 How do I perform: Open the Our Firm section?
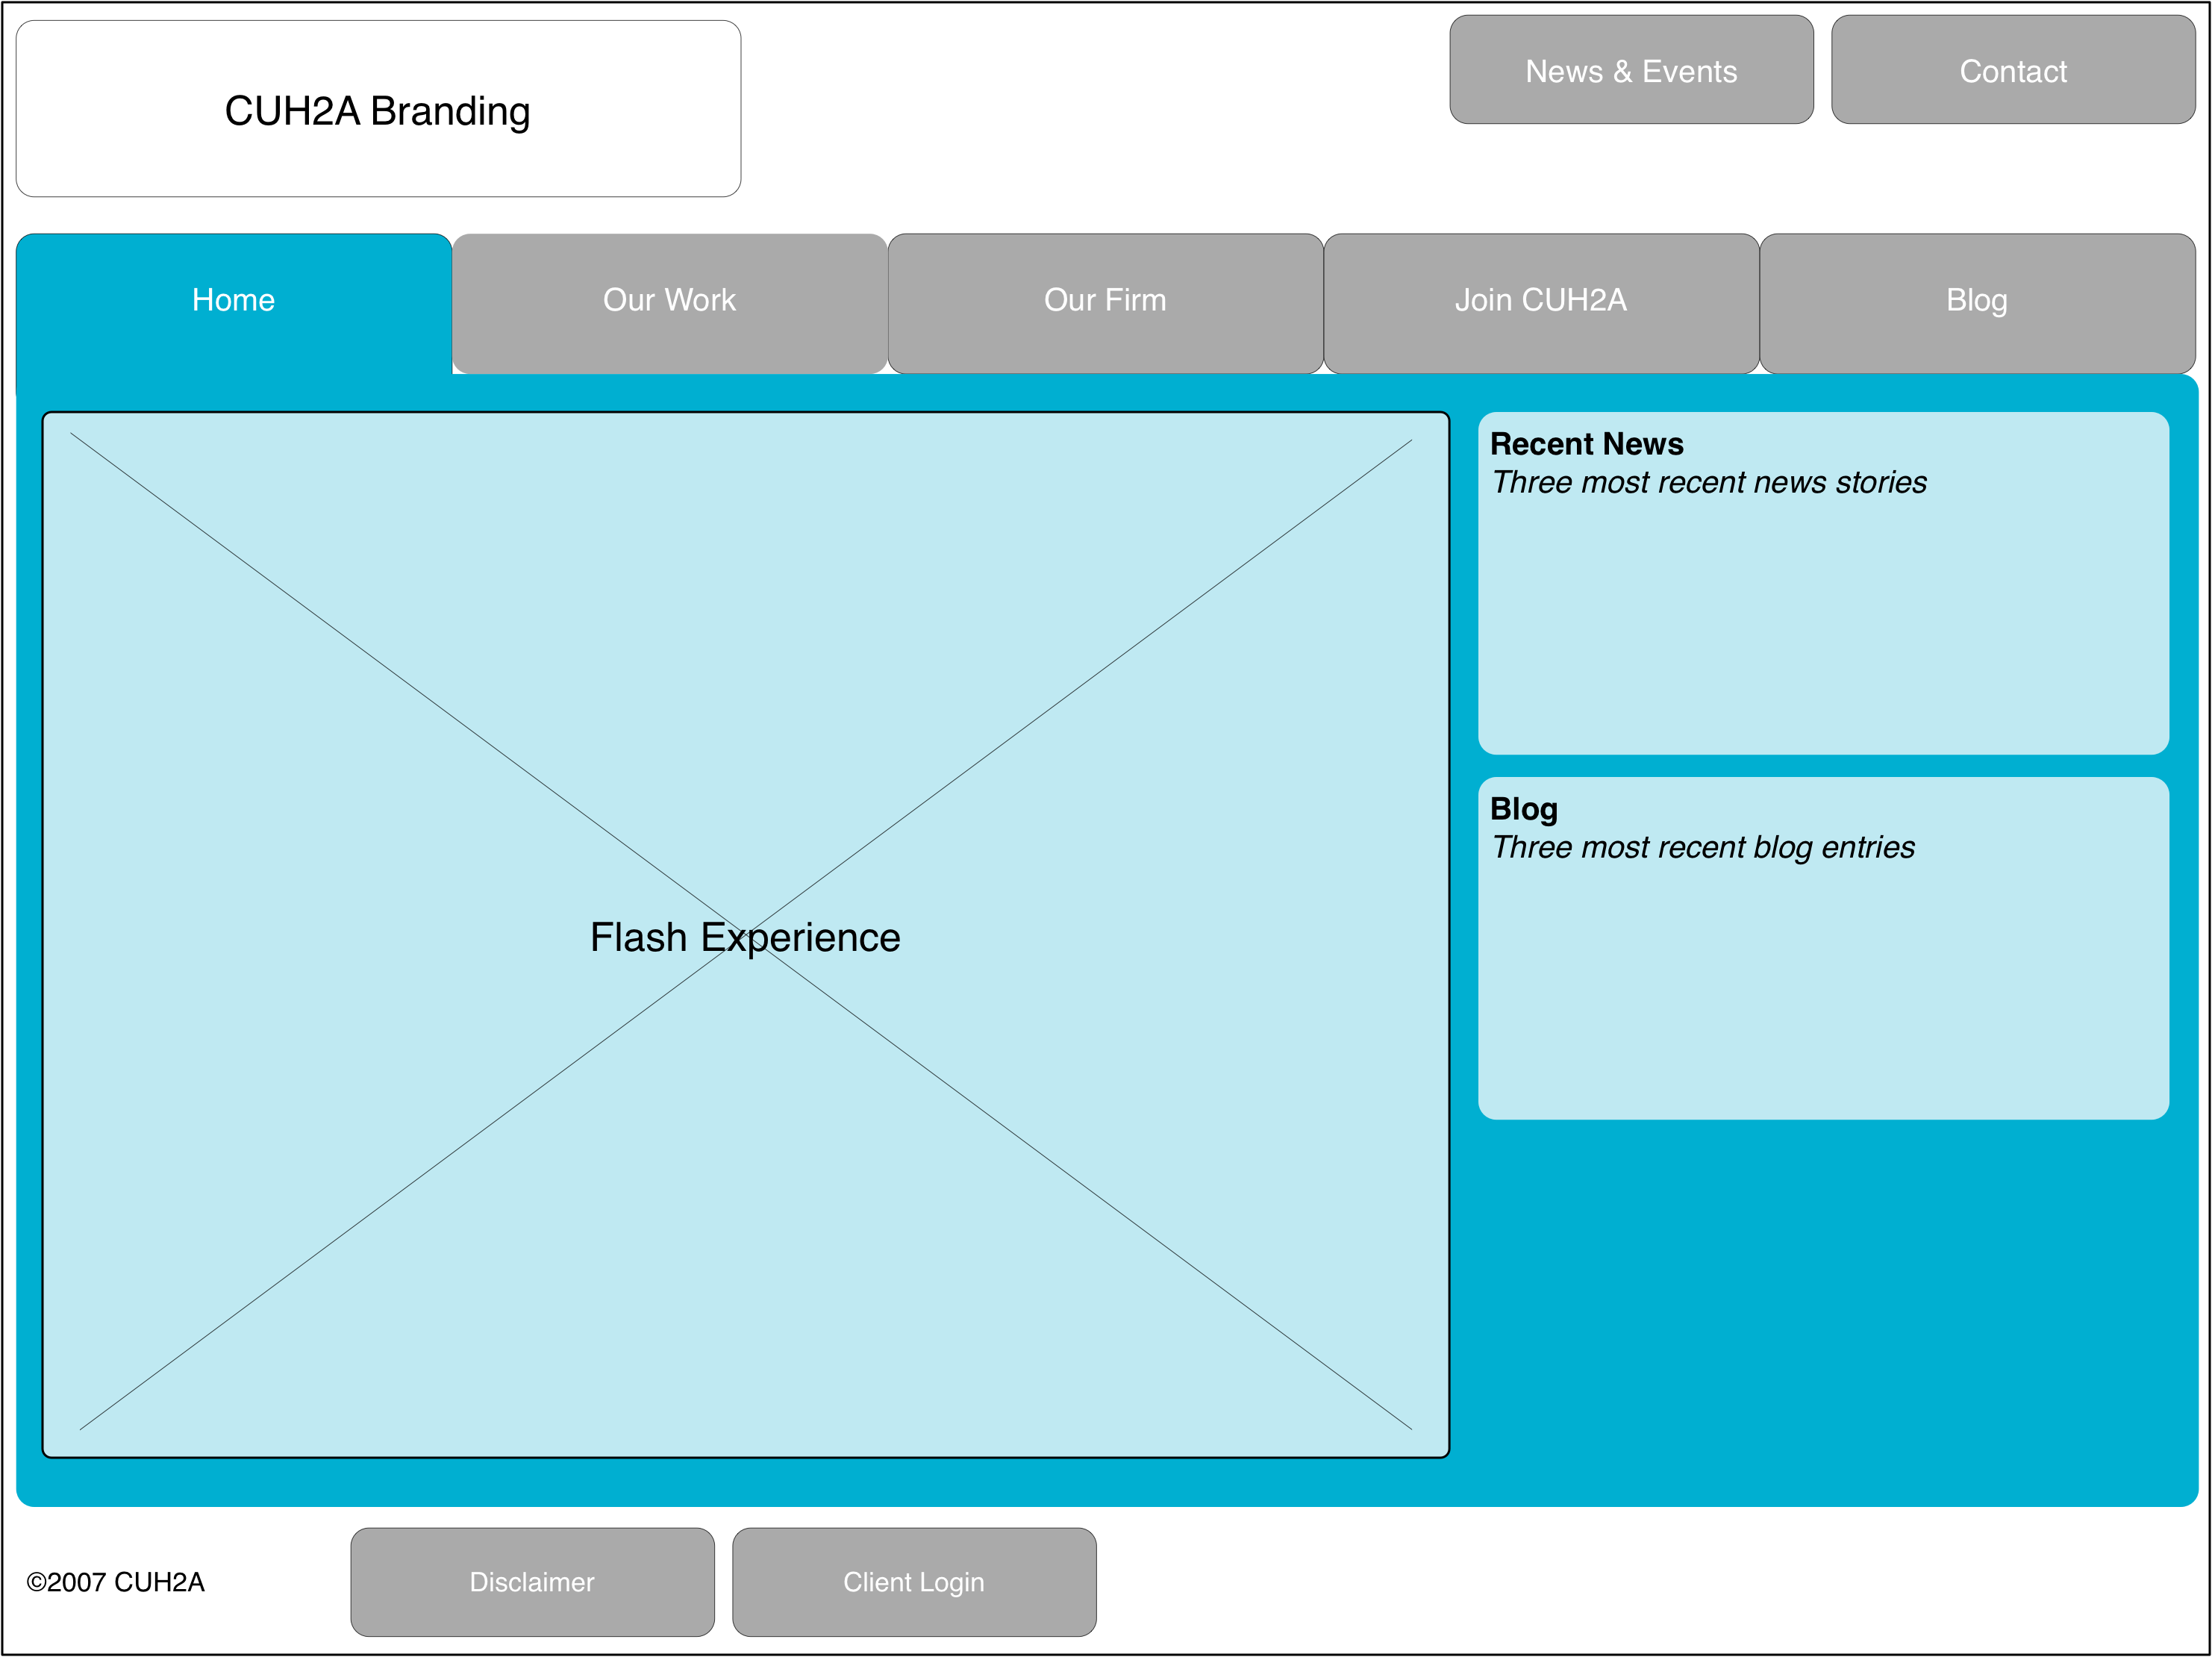1105,300
